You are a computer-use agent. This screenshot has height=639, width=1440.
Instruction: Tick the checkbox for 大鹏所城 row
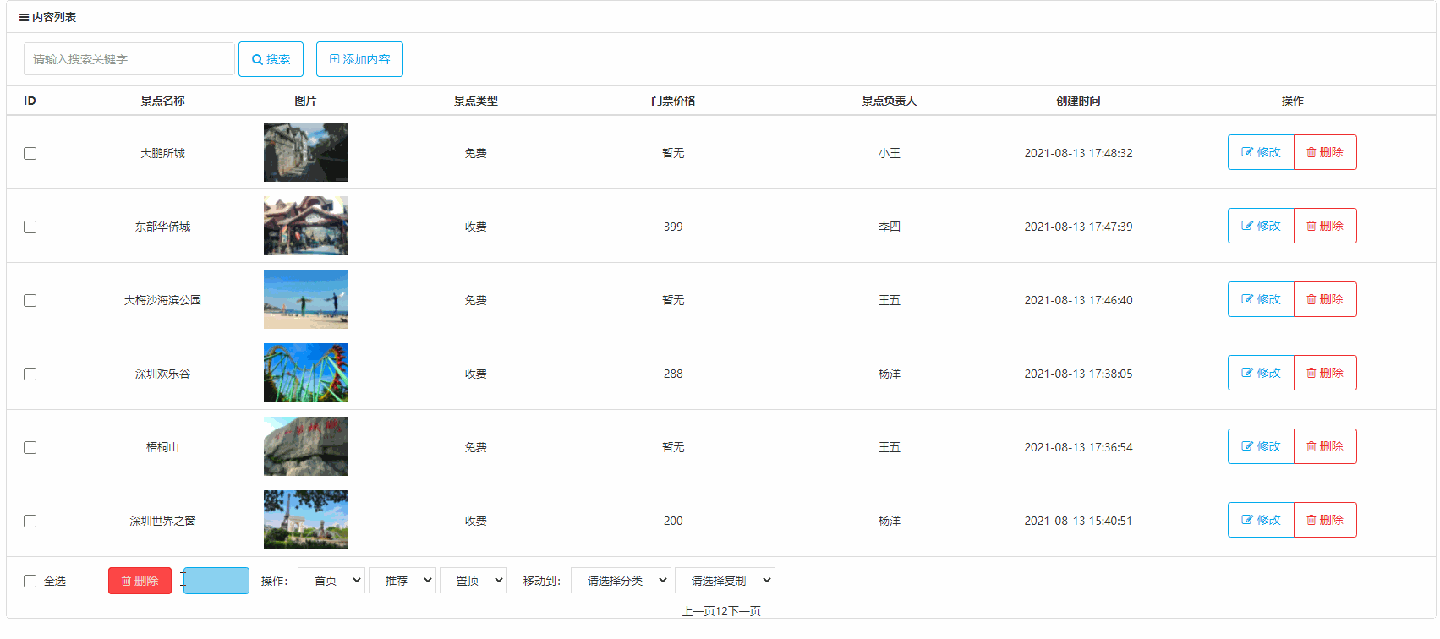point(30,153)
